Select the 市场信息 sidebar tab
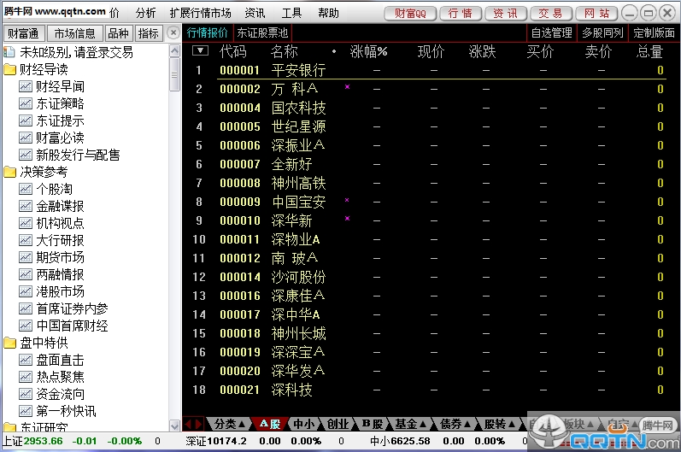This screenshot has height=452, width=681. point(74,33)
